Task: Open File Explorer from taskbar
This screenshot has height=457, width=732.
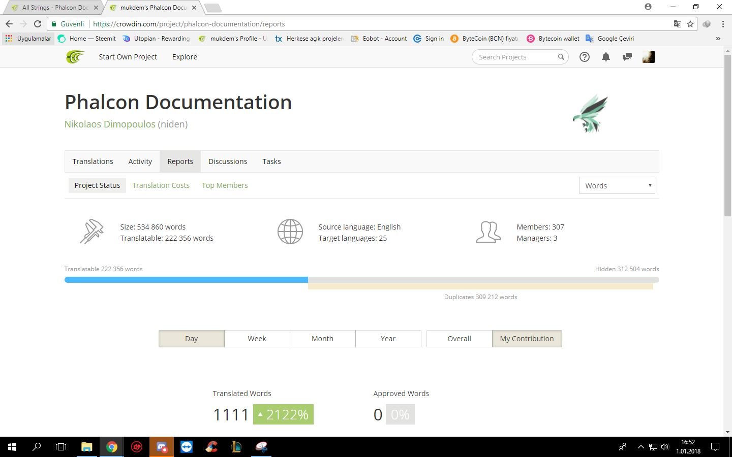Action: coord(87,447)
